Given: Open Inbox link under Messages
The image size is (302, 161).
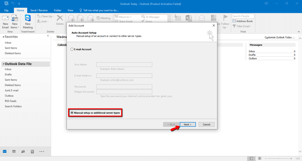Looking at the screenshot, I should (252, 51).
